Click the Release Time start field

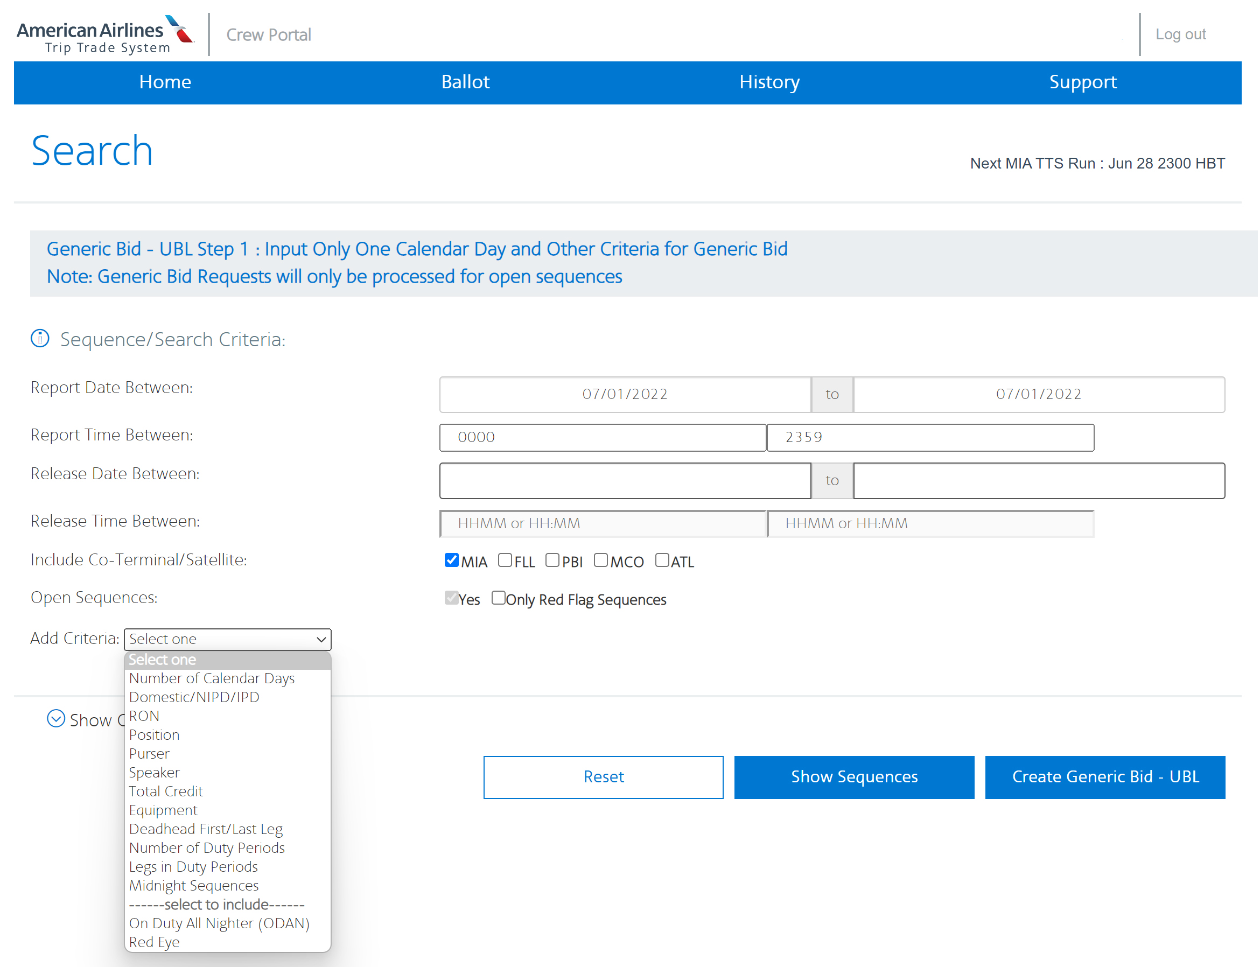coord(603,524)
